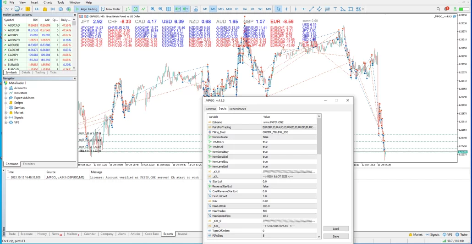Select the Text label drawing tool
The image size is (472, 244).
[336, 9]
